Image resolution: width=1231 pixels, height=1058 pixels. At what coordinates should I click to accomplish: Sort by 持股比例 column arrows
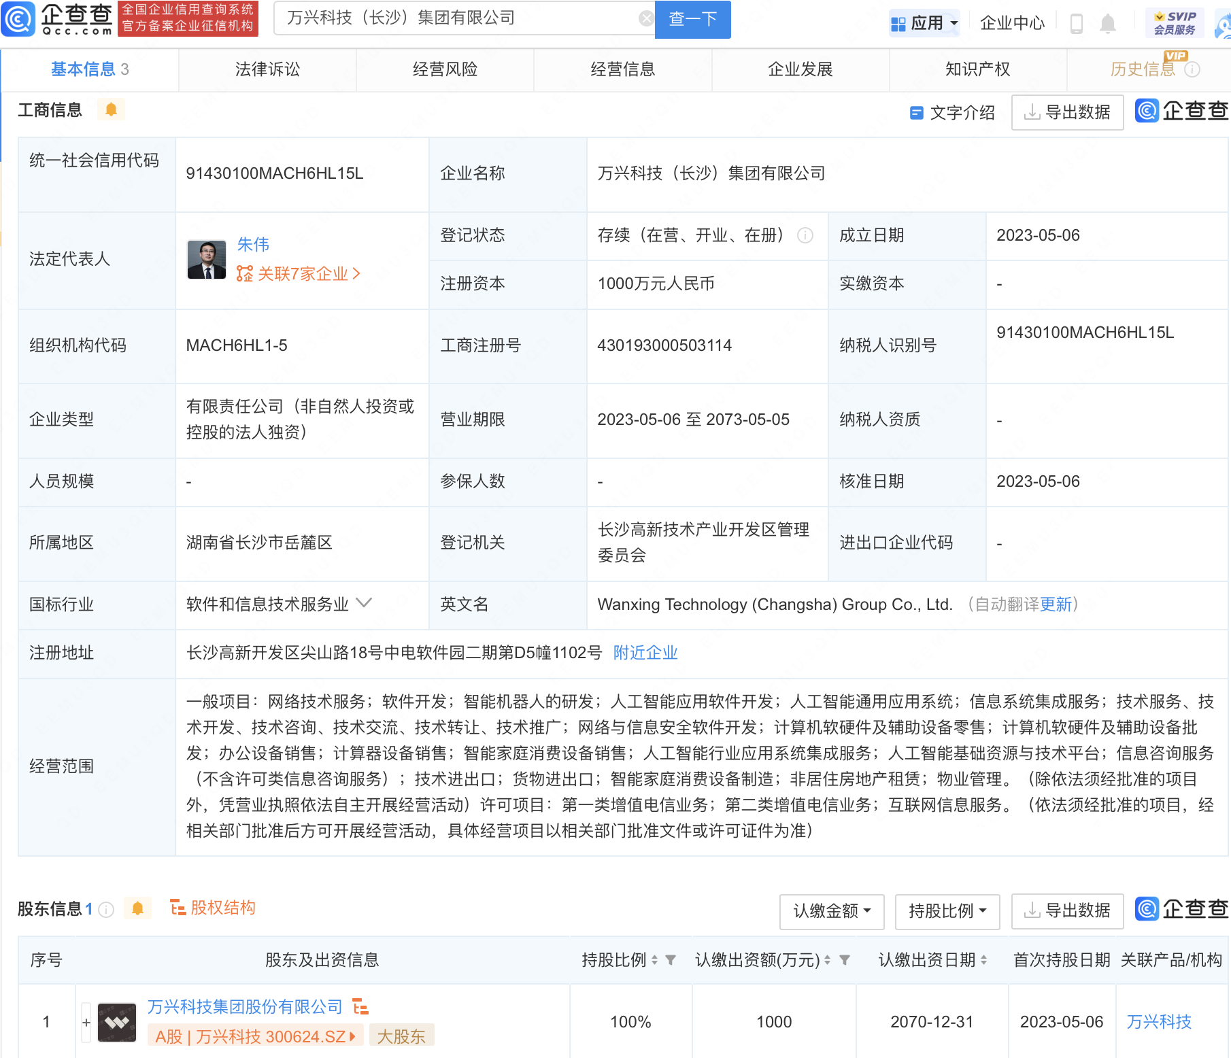pos(654,960)
